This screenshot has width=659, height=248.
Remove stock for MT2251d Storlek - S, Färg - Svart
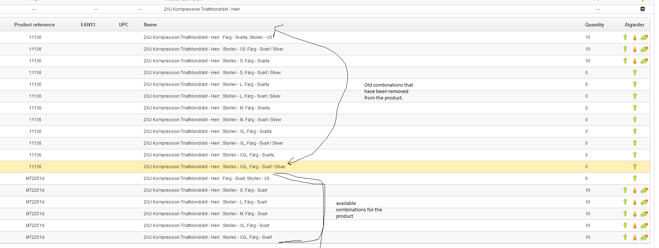(x=635, y=190)
